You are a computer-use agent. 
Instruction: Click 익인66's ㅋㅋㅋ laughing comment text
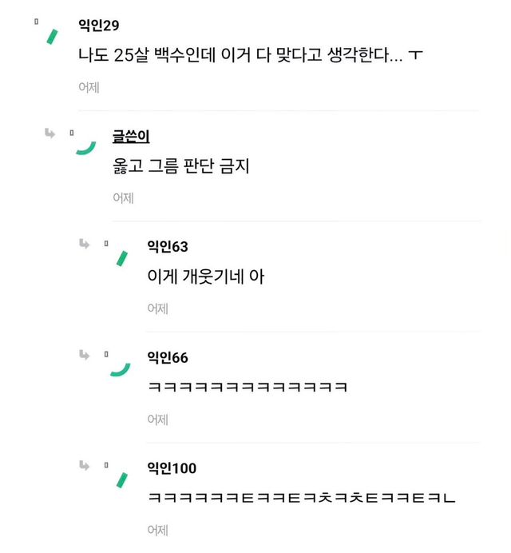248,388
